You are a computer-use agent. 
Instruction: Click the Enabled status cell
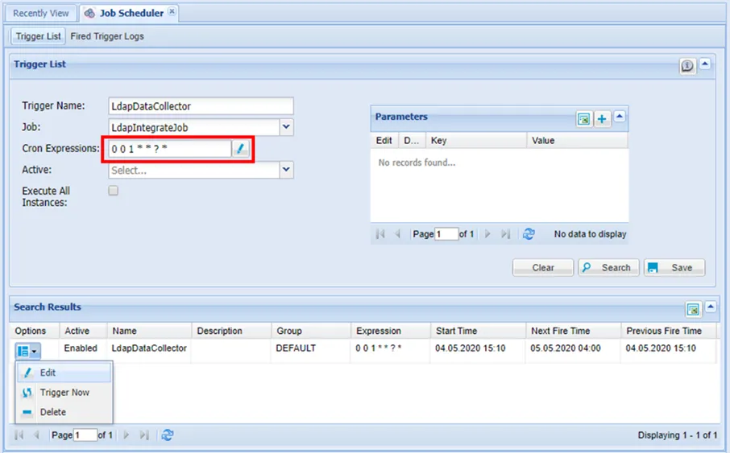[81, 348]
